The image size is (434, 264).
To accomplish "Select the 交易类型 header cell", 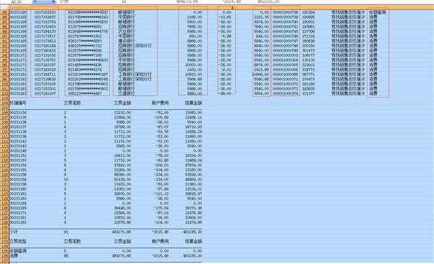I will (x=18, y=242).
